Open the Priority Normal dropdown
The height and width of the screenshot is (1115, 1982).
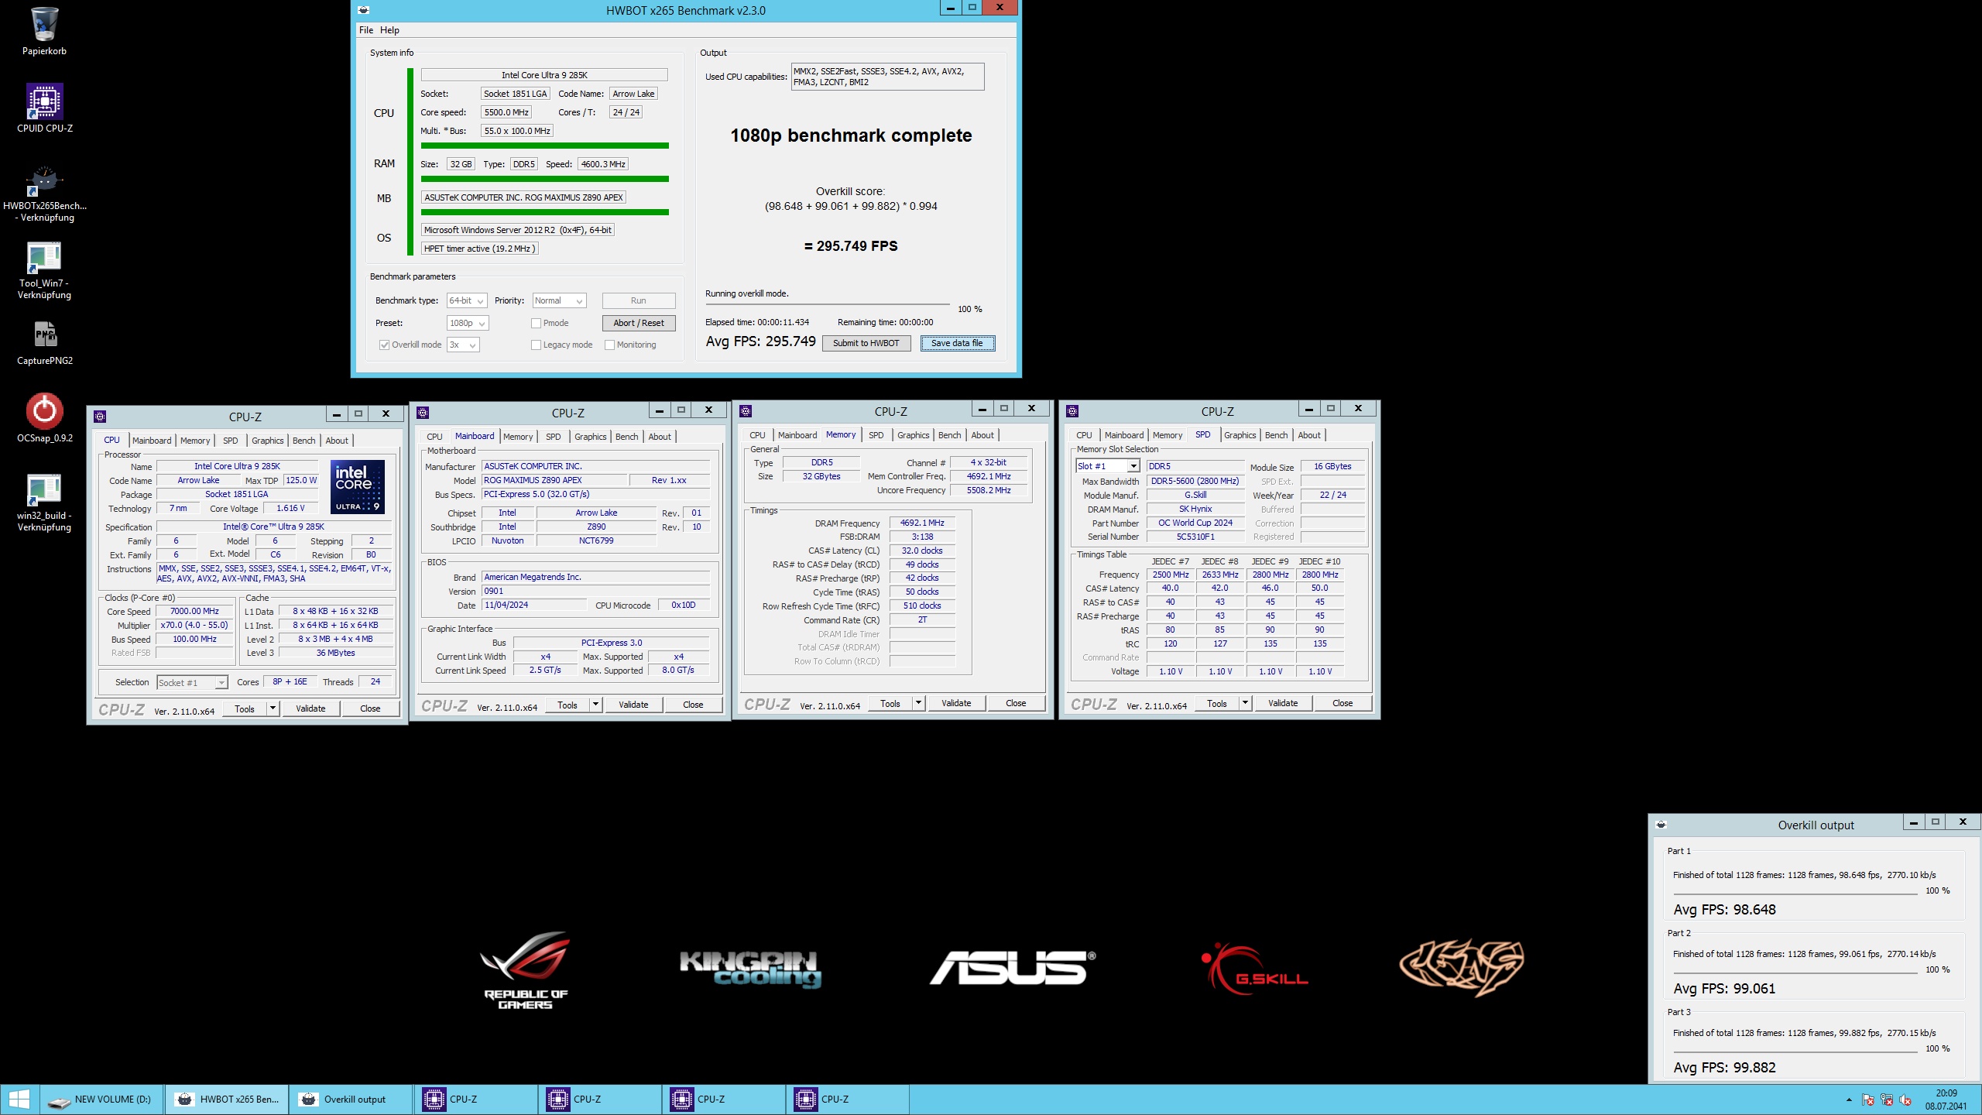[559, 300]
